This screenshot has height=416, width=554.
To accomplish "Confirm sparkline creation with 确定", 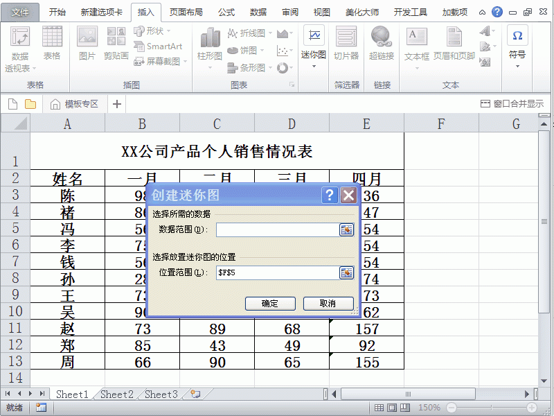I will coord(270,303).
